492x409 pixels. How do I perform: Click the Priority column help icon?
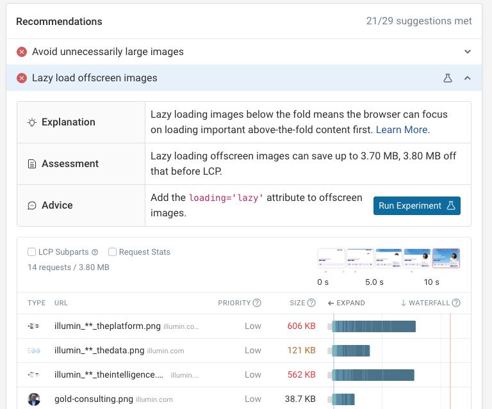[257, 303]
